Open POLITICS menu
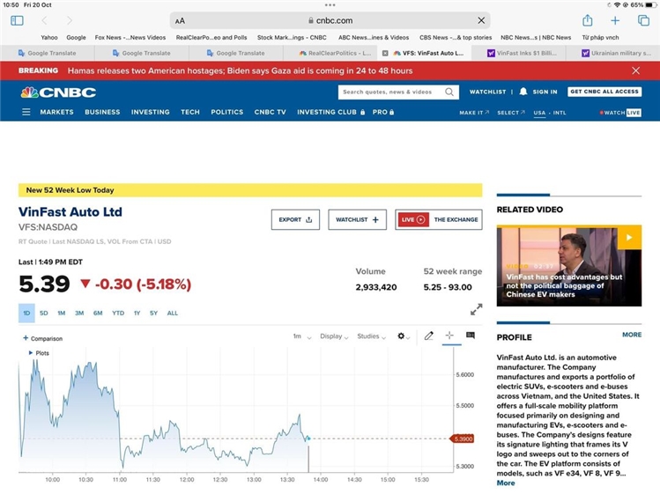Viewport: 660px width, 494px height. tap(226, 112)
